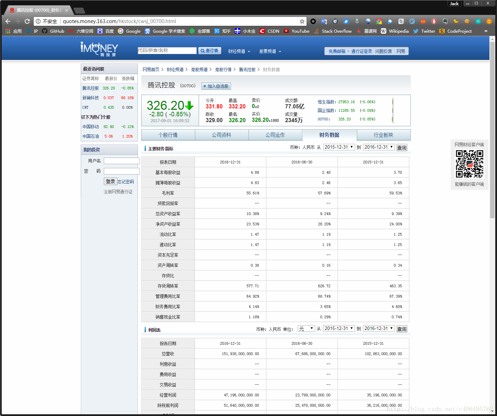Open the AdBlock red stop-sign extension
The height and width of the screenshot is (416, 497).
pyautogui.click(x=434, y=21)
